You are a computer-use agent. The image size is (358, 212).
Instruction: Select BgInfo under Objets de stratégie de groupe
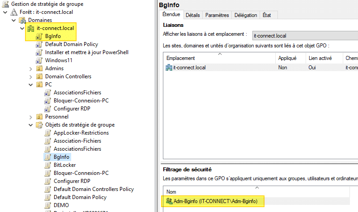pyautogui.click(x=61, y=157)
